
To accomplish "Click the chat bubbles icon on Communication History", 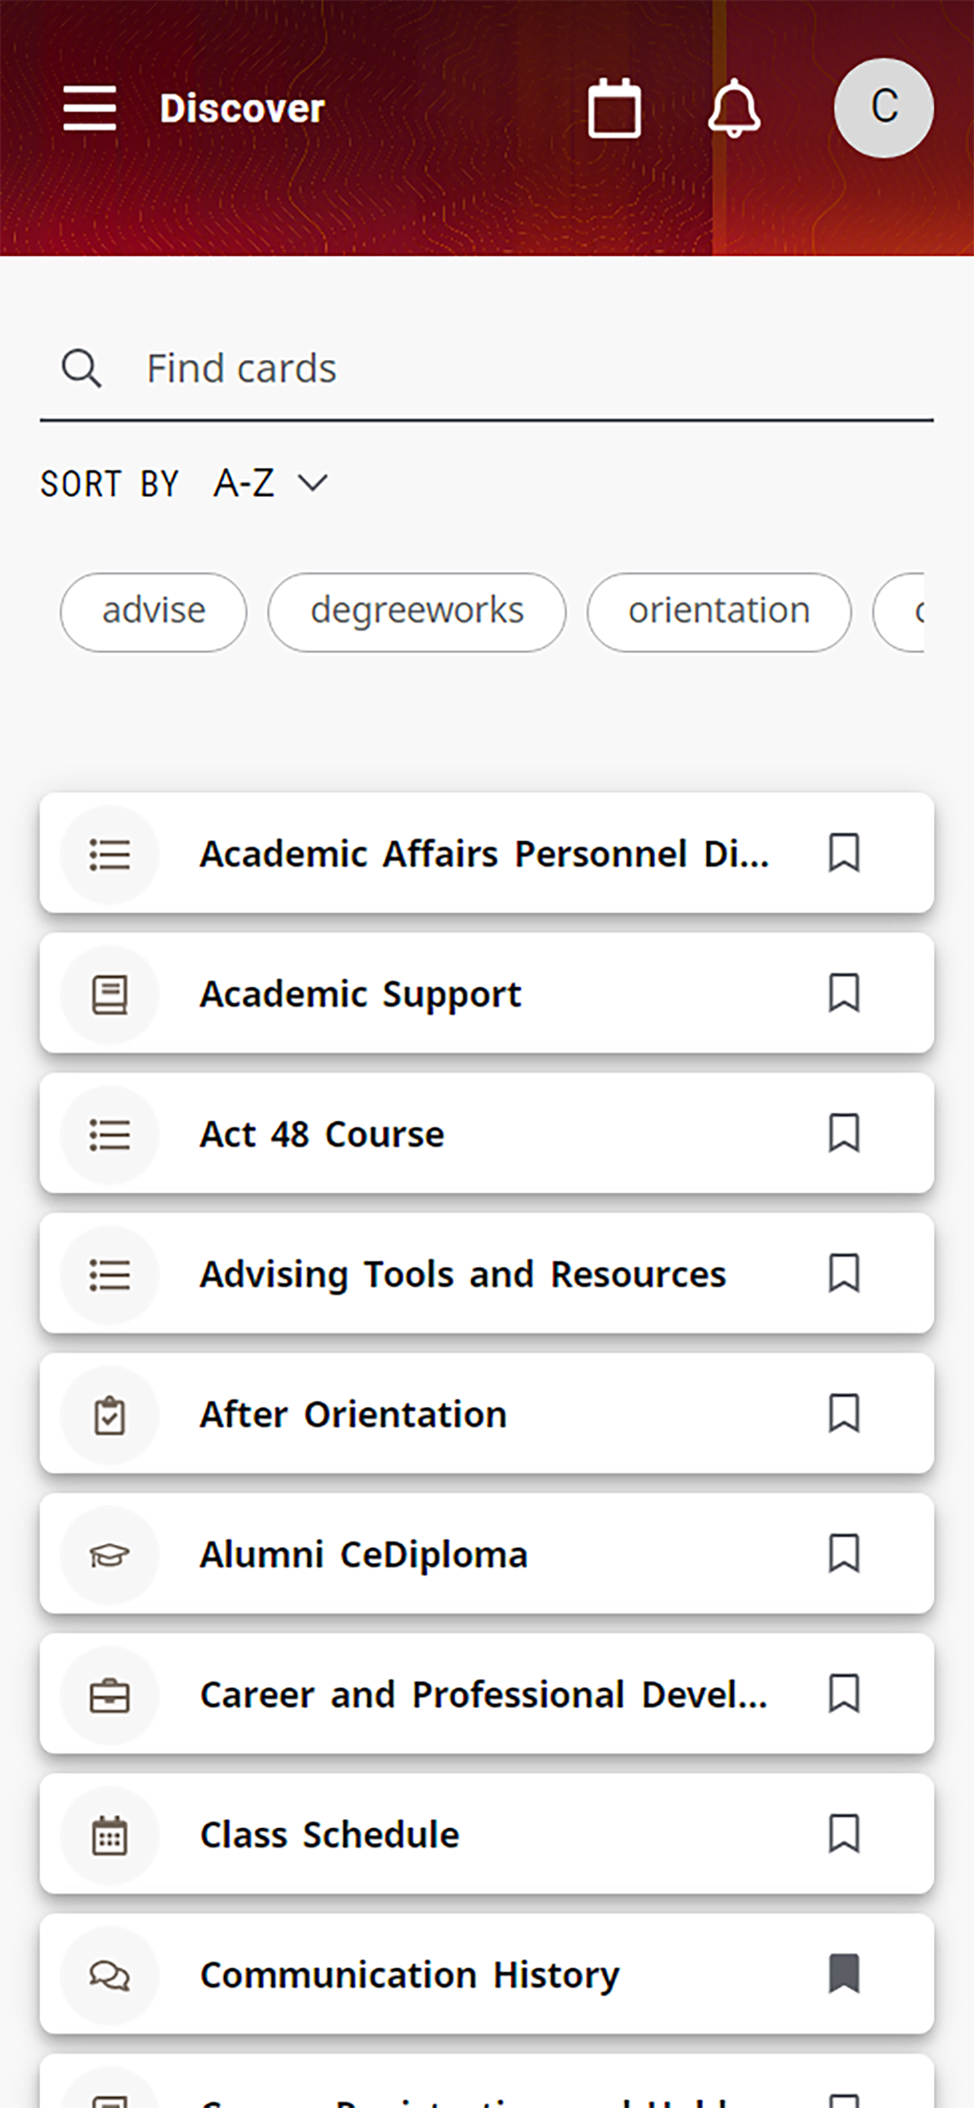I will pyautogui.click(x=109, y=1975).
